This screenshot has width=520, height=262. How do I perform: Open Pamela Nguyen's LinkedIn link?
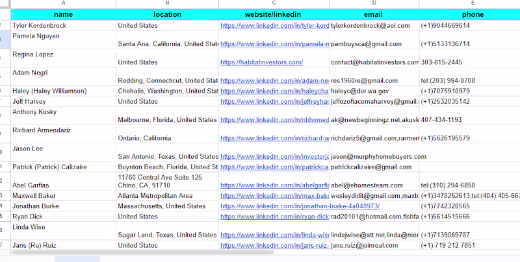pyautogui.click(x=274, y=44)
